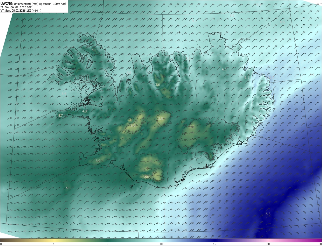Click the faint 8.4 value label
The width and height of the screenshot is (322, 246).
pyautogui.click(x=64, y=94)
